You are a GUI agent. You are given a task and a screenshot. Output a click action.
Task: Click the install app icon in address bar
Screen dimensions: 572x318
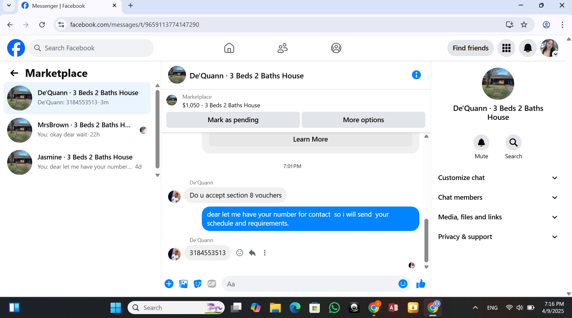click(509, 25)
